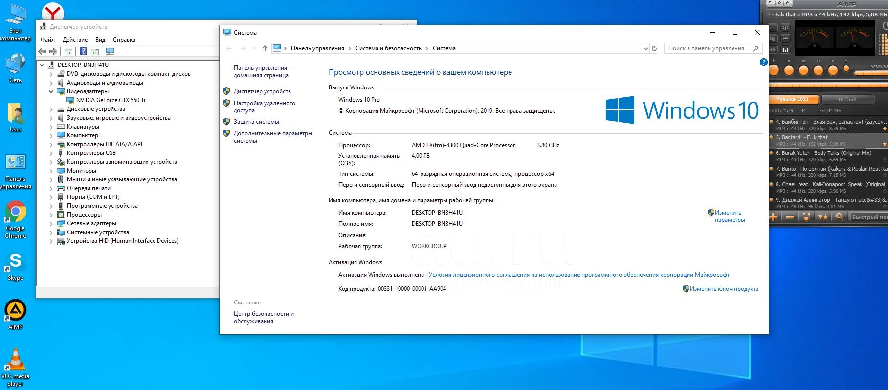Viewport: 888px width, 390px height.
Task: Expand Процессоры node
Action: (x=51, y=215)
